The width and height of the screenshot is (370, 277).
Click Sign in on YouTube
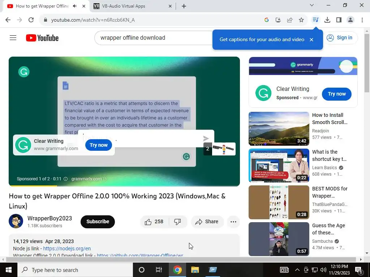(340, 38)
